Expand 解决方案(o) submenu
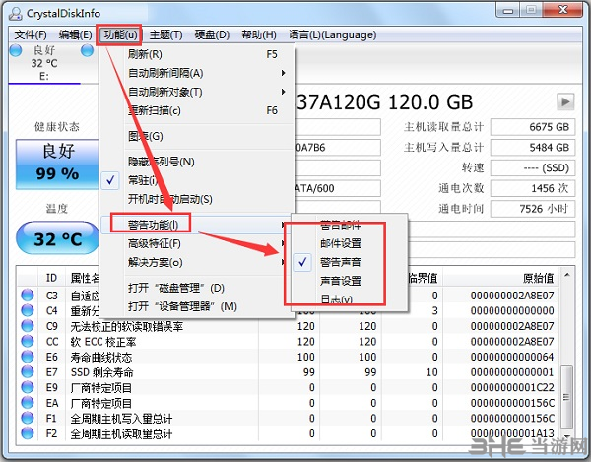Viewport: 591px width, 462px height. tap(196, 262)
